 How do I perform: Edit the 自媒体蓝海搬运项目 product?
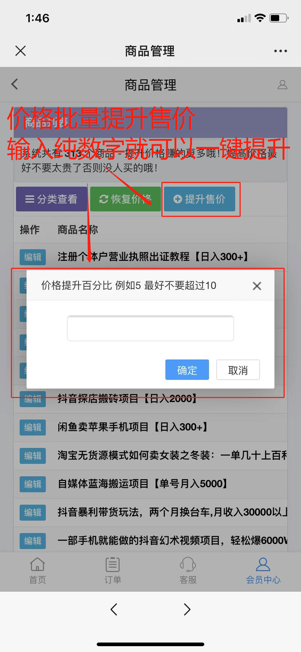click(x=33, y=484)
